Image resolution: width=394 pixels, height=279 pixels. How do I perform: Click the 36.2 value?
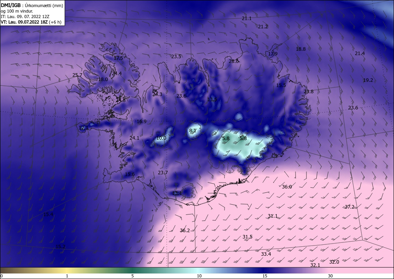pyautogui.click(x=185, y=231)
